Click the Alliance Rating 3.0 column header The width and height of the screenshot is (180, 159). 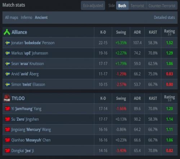pyautogui.click(x=170, y=32)
